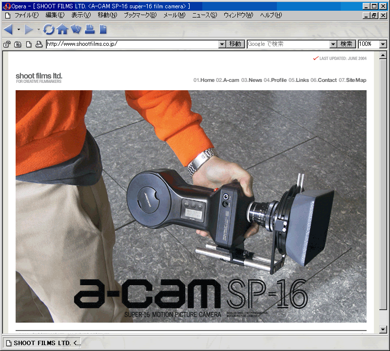The image size is (390, 351).
Task: Open the 07.SiteMap link
Action: 352,80
